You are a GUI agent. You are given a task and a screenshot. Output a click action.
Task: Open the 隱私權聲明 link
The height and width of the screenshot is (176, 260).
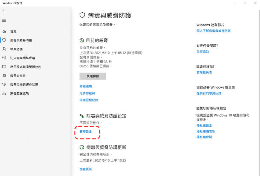[x=204, y=137]
